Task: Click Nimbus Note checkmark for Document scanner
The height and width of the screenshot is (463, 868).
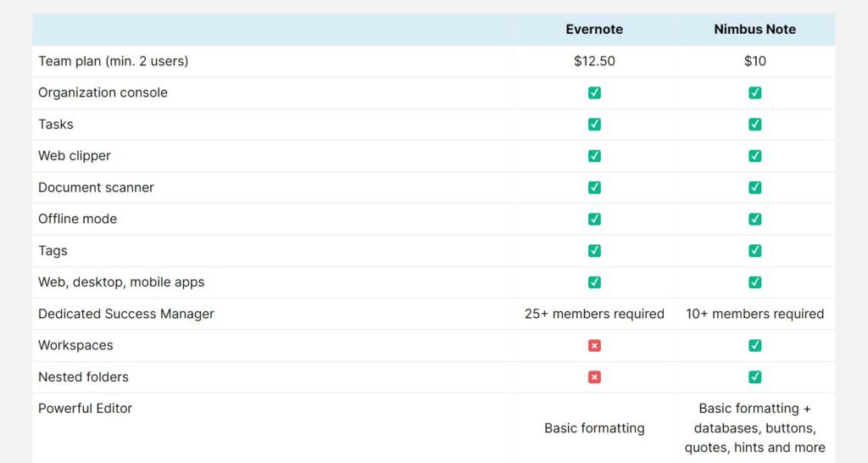Action: tap(754, 187)
